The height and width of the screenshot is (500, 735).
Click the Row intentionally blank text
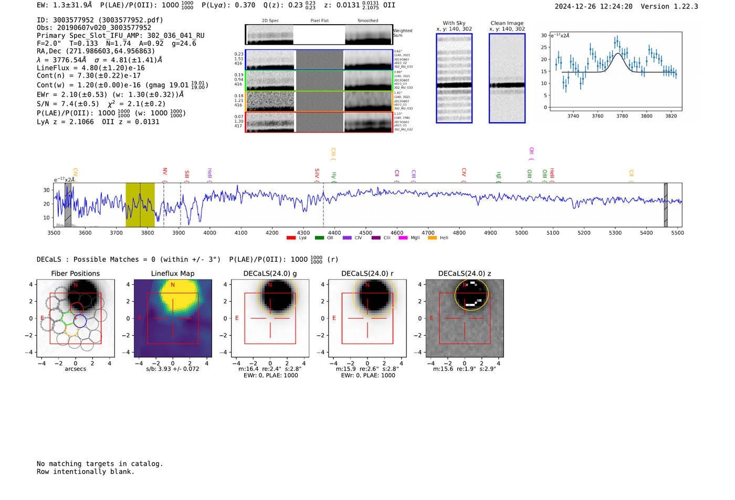86,472
